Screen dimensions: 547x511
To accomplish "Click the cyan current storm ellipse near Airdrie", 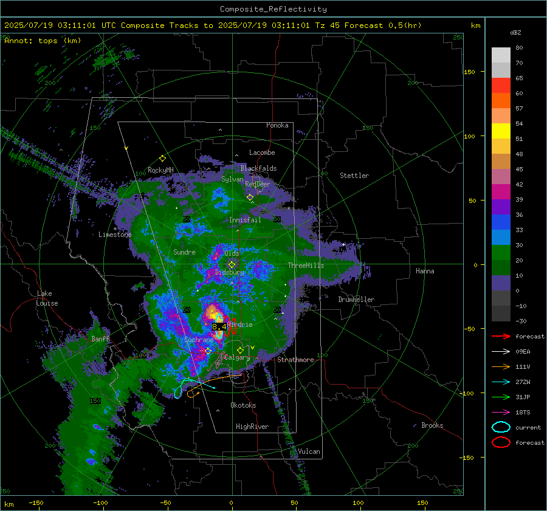I will (x=219, y=326).
